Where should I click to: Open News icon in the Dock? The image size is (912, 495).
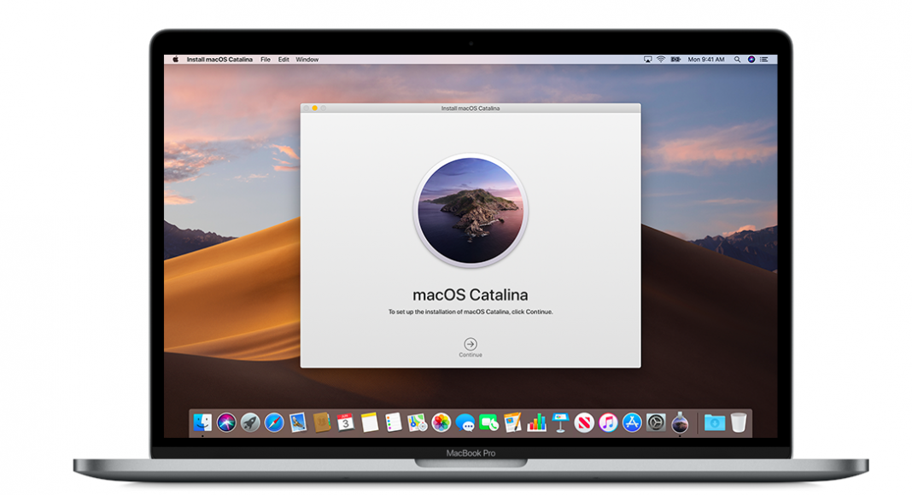pos(584,422)
